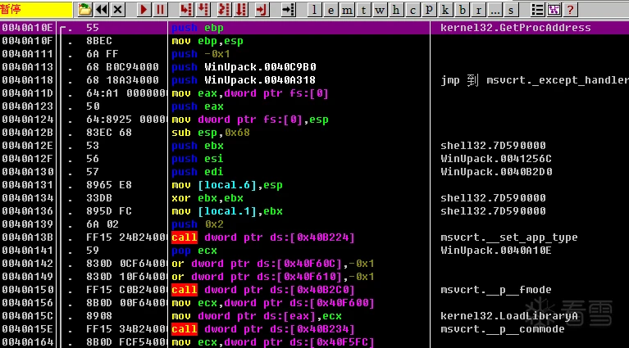Run the program with the red play icon
The height and width of the screenshot is (348, 629).
click(x=144, y=10)
